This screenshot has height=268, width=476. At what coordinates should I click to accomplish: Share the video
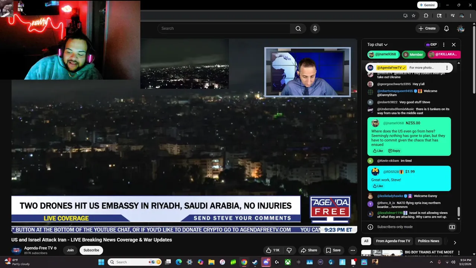tap(309, 250)
